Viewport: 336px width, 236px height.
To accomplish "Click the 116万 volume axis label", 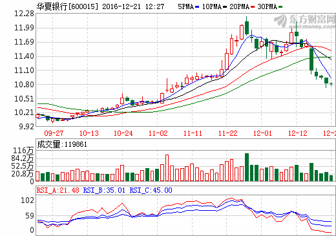I will [23, 151].
